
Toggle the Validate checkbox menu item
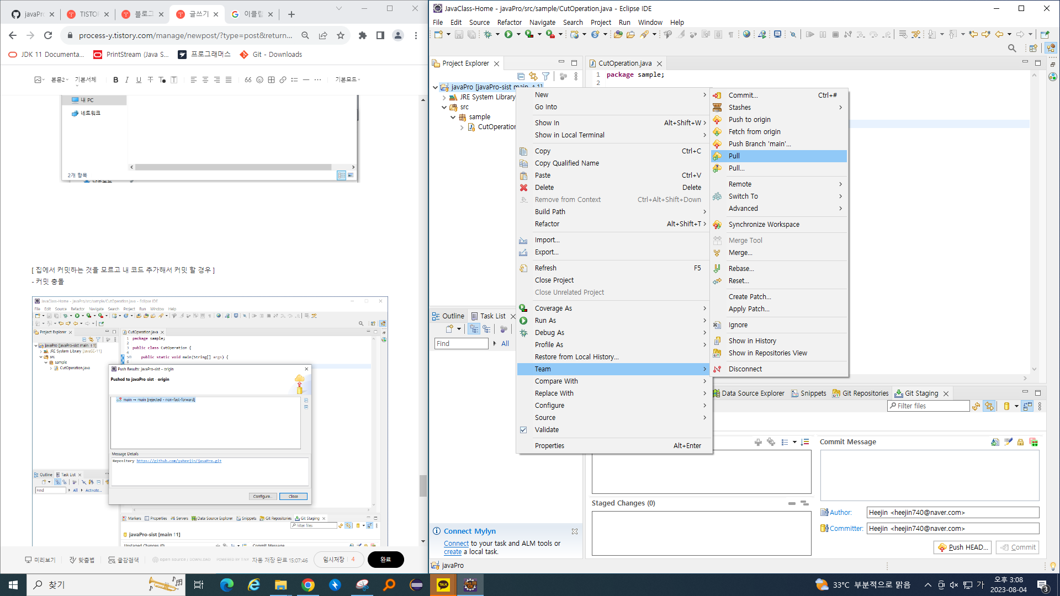pos(547,430)
